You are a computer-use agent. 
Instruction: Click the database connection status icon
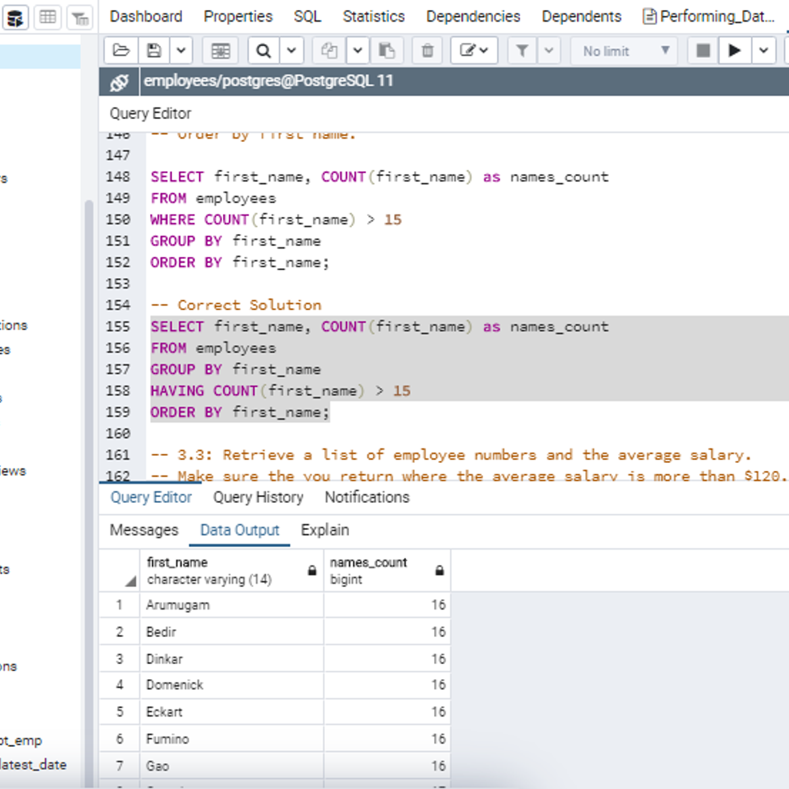(119, 82)
